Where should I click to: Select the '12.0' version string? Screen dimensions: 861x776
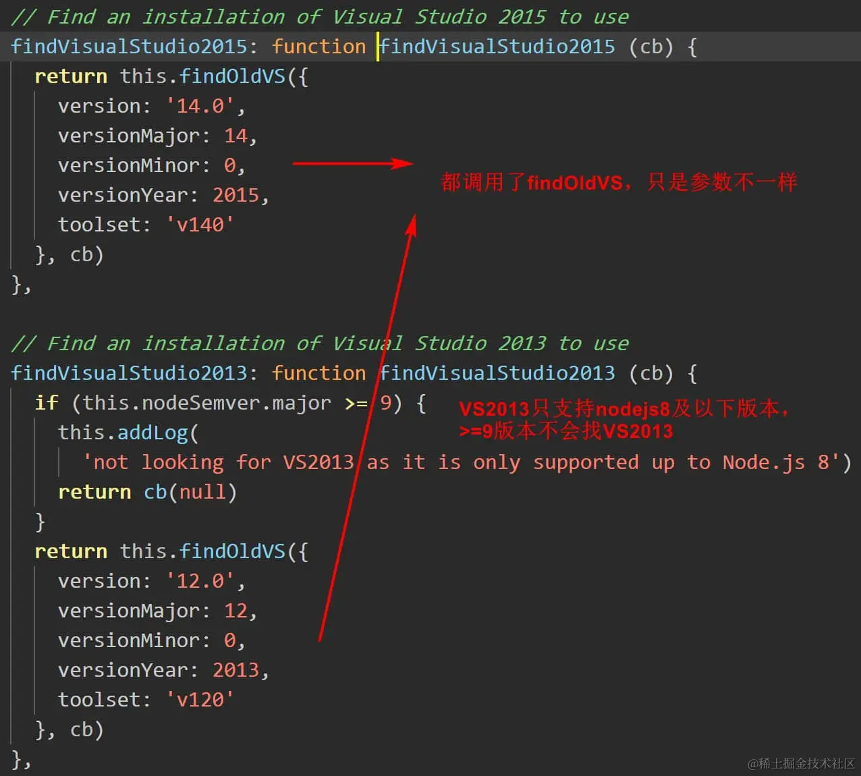pyautogui.click(x=200, y=581)
